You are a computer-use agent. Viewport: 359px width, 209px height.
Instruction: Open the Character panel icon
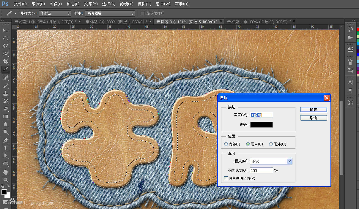(x=350, y=82)
